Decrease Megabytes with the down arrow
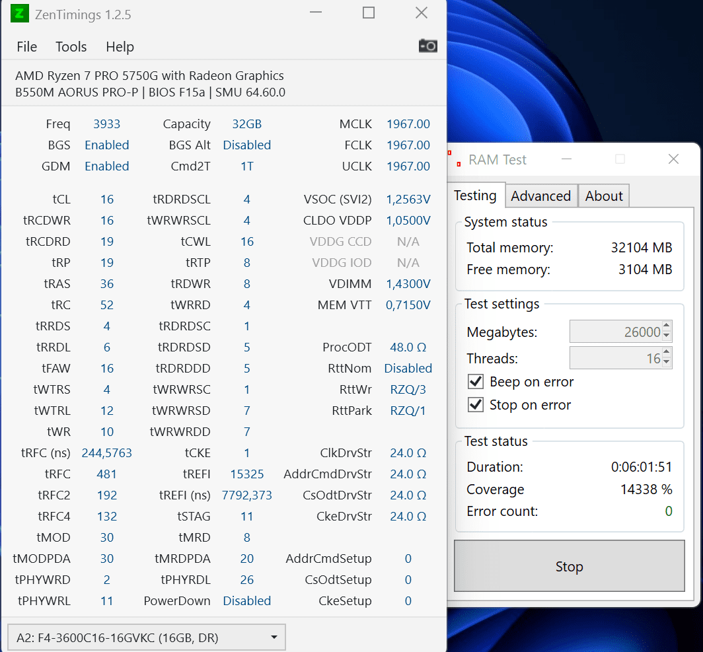This screenshot has width=703, height=652. pos(666,336)
